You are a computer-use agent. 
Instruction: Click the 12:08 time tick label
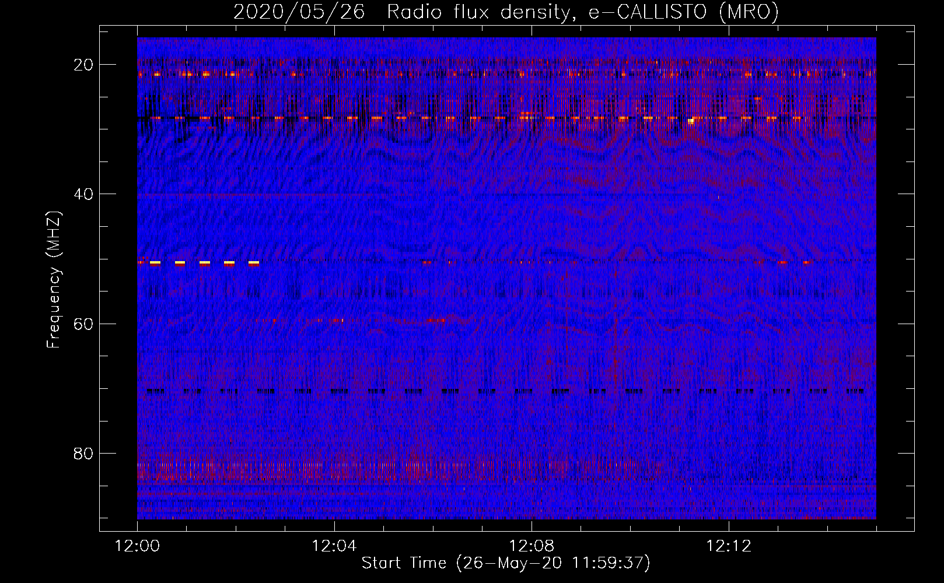(x=532, y=546)
